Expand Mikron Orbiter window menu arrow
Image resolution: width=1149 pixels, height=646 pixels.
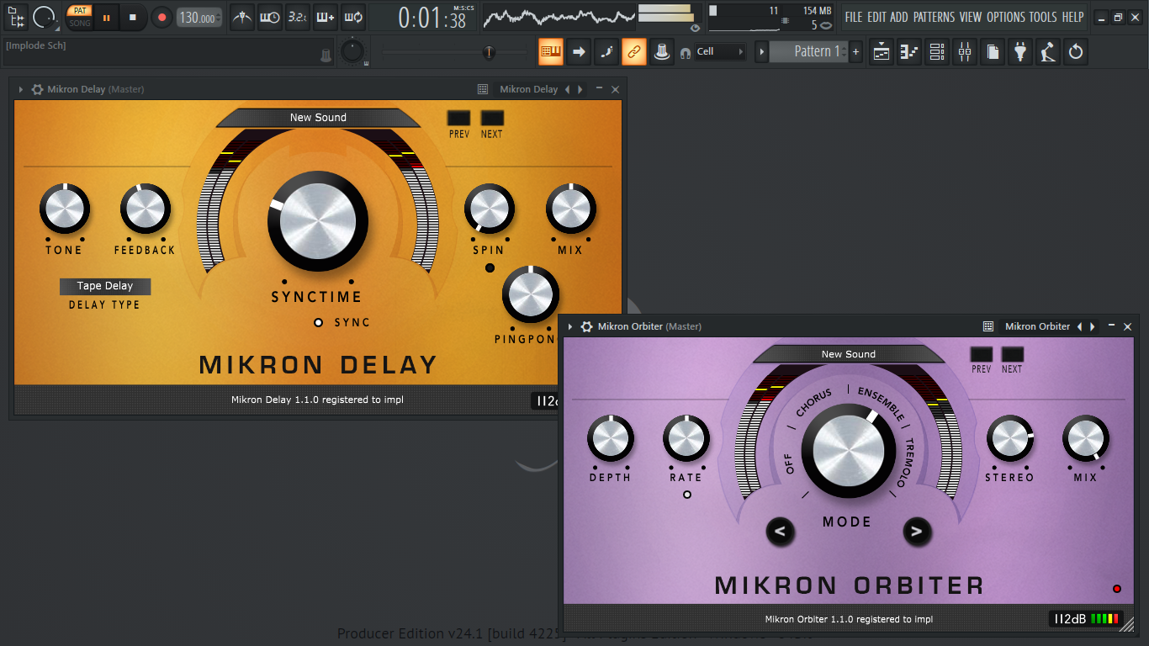pos(571,326)
